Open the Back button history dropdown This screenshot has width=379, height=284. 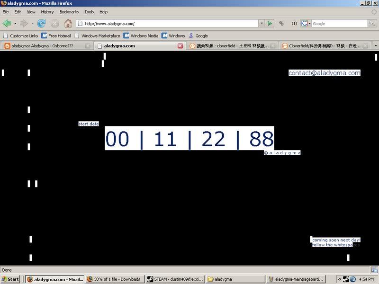coord(15,23)
